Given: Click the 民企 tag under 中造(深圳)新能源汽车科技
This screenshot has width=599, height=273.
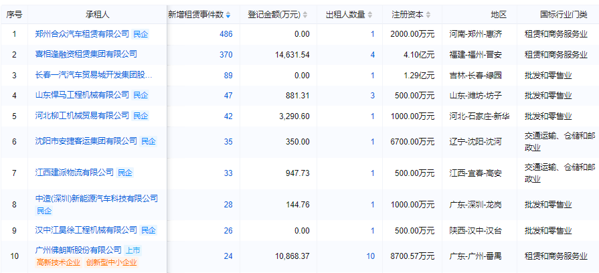Looking at the screenshot, I should coord(44,211).
